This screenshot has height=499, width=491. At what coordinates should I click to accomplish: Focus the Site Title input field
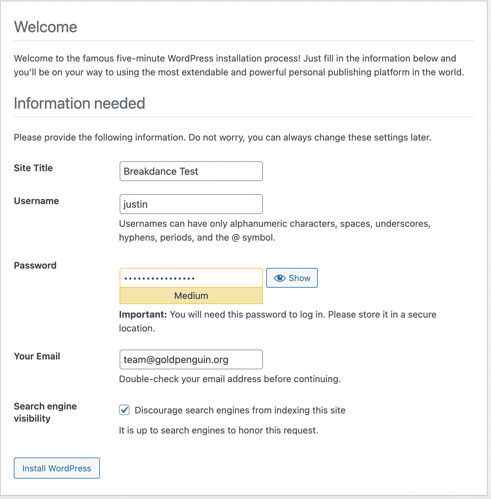(x=191, y=171)
